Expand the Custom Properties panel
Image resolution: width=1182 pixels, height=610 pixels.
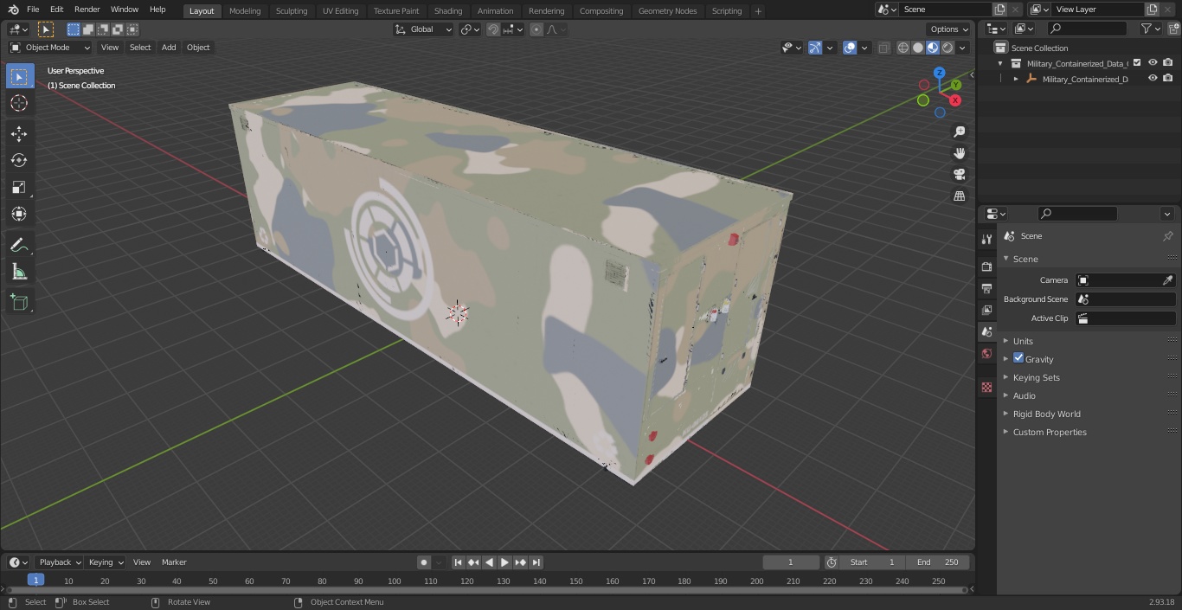tap(1049, 432)
